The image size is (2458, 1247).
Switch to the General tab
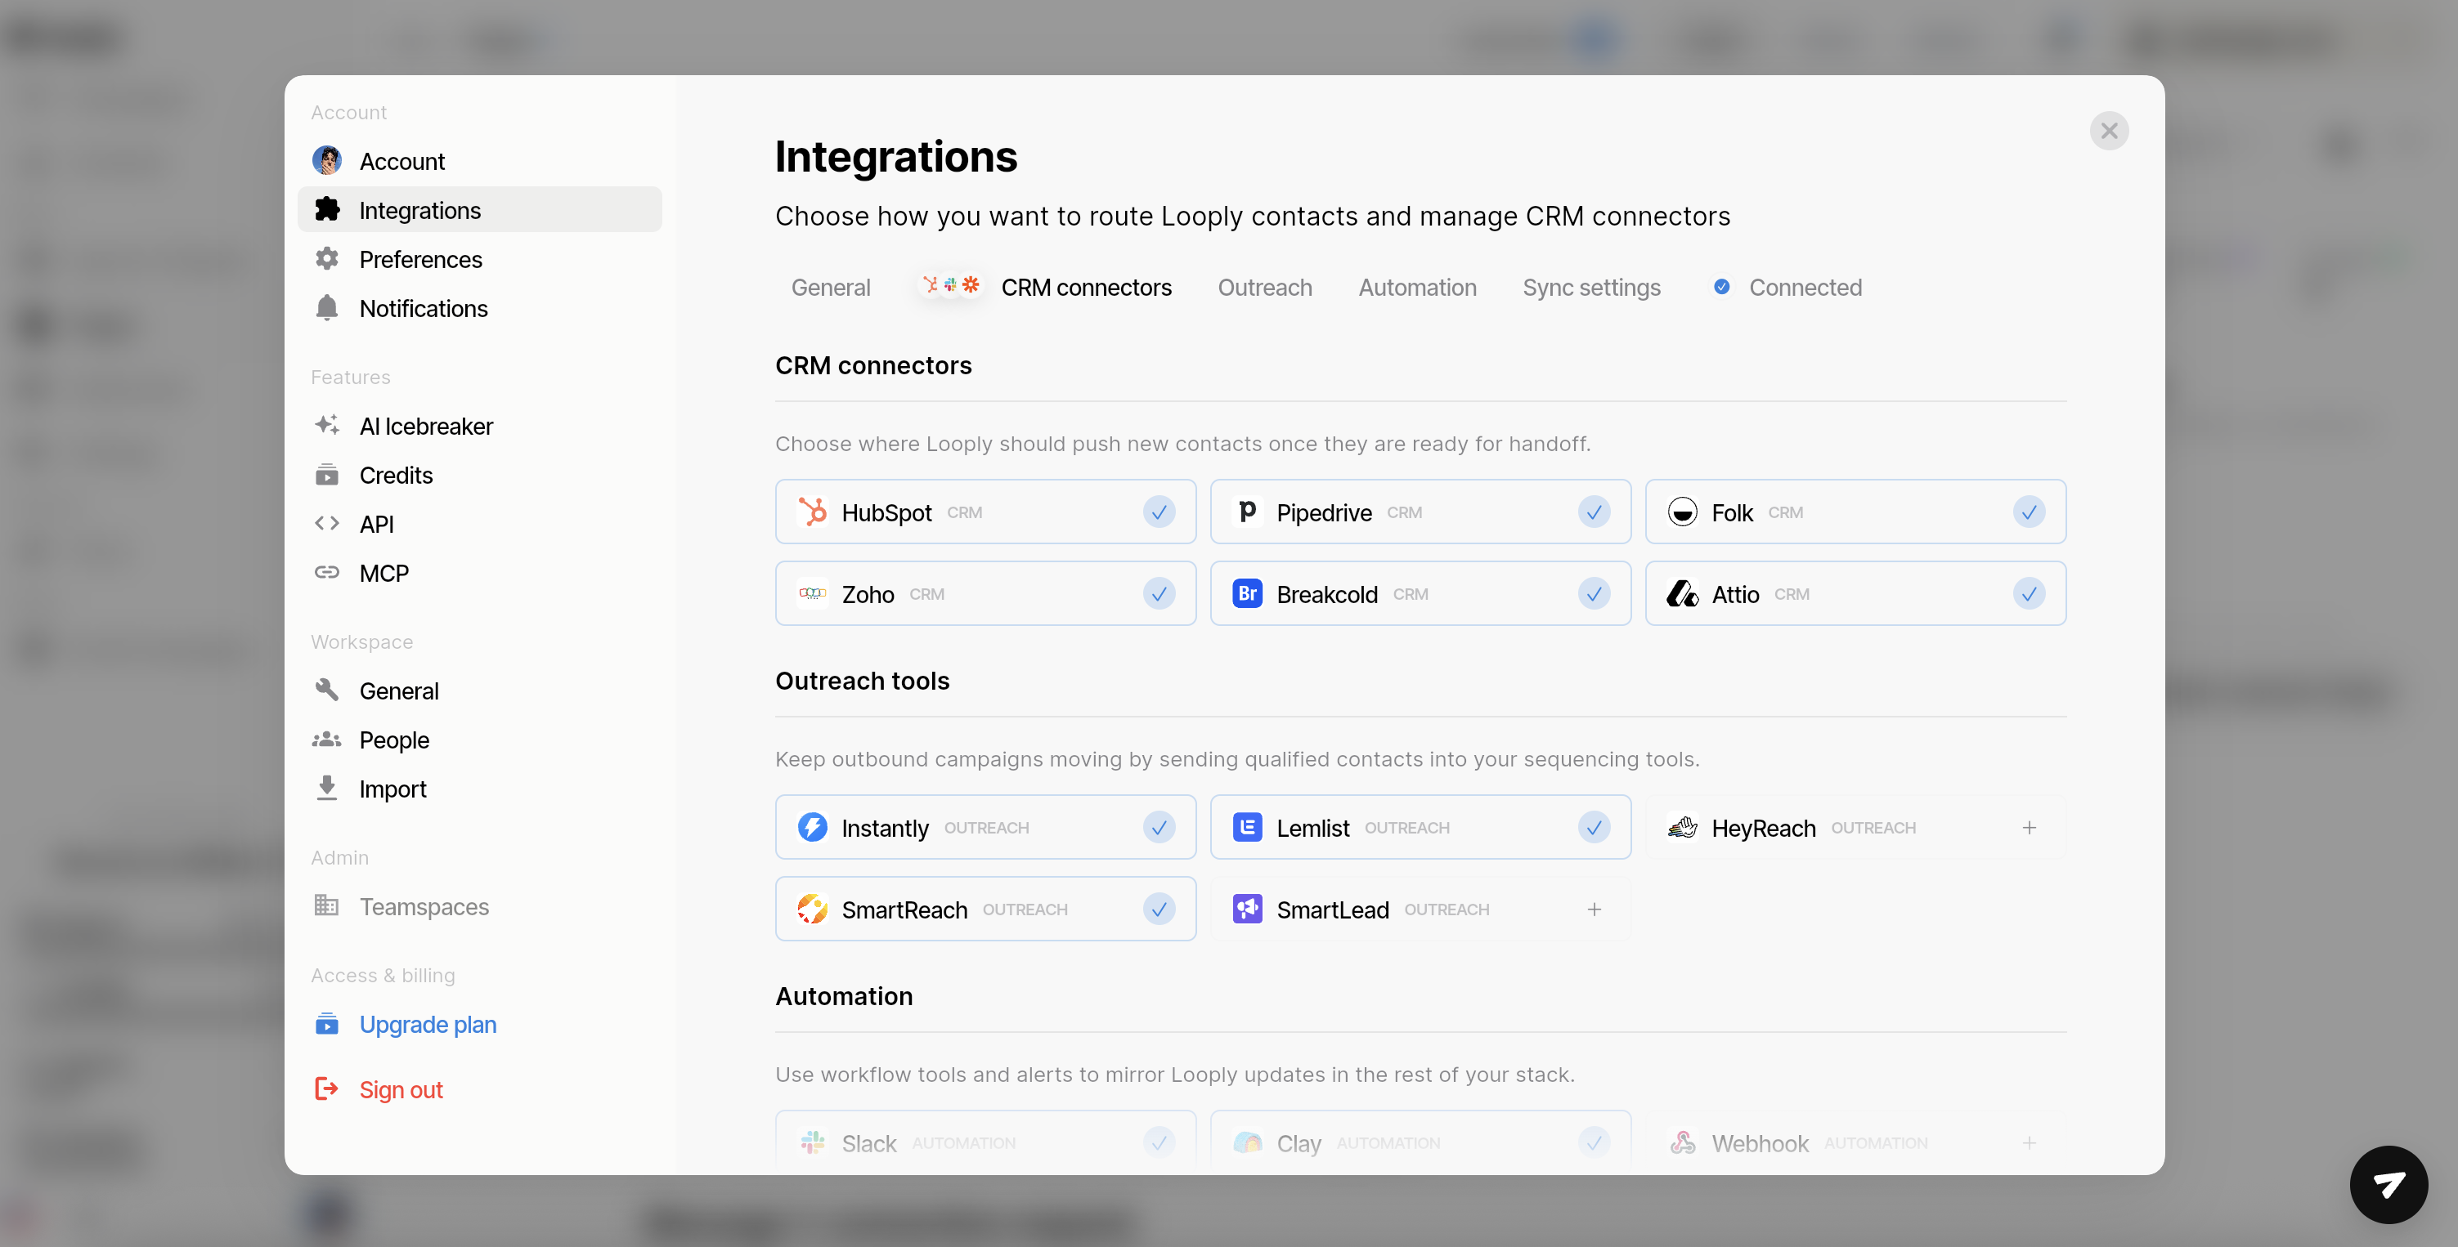pos(830,287)
